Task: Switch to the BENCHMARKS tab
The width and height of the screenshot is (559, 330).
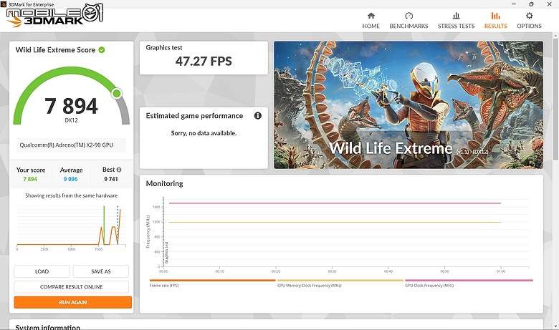Action: [x=408, y=26]
